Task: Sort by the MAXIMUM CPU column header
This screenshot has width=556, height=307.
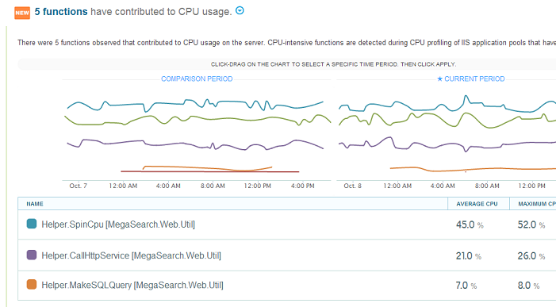Action: tap(537, 204)
